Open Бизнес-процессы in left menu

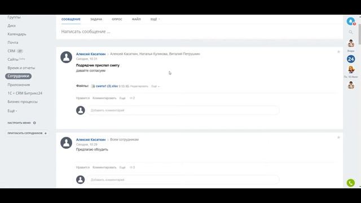(23, 101)
